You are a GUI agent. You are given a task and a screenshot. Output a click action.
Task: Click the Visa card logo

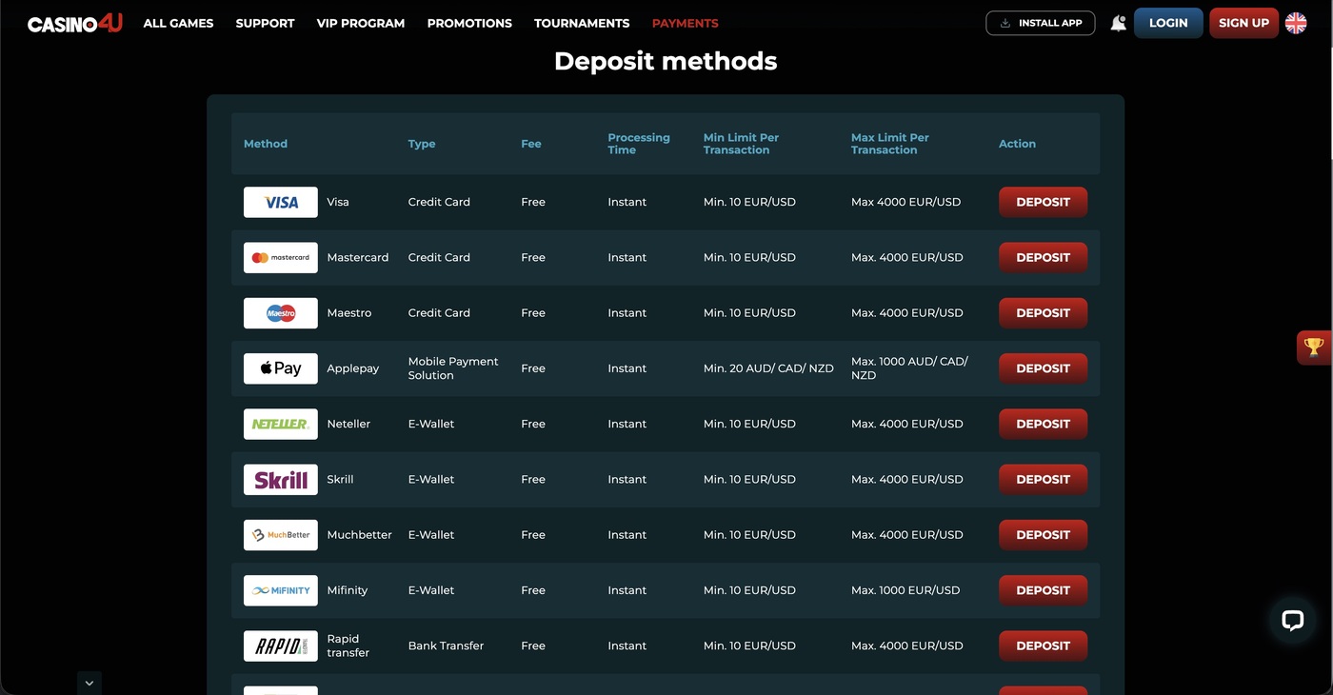pyautogui.click(x=281, y=202)
